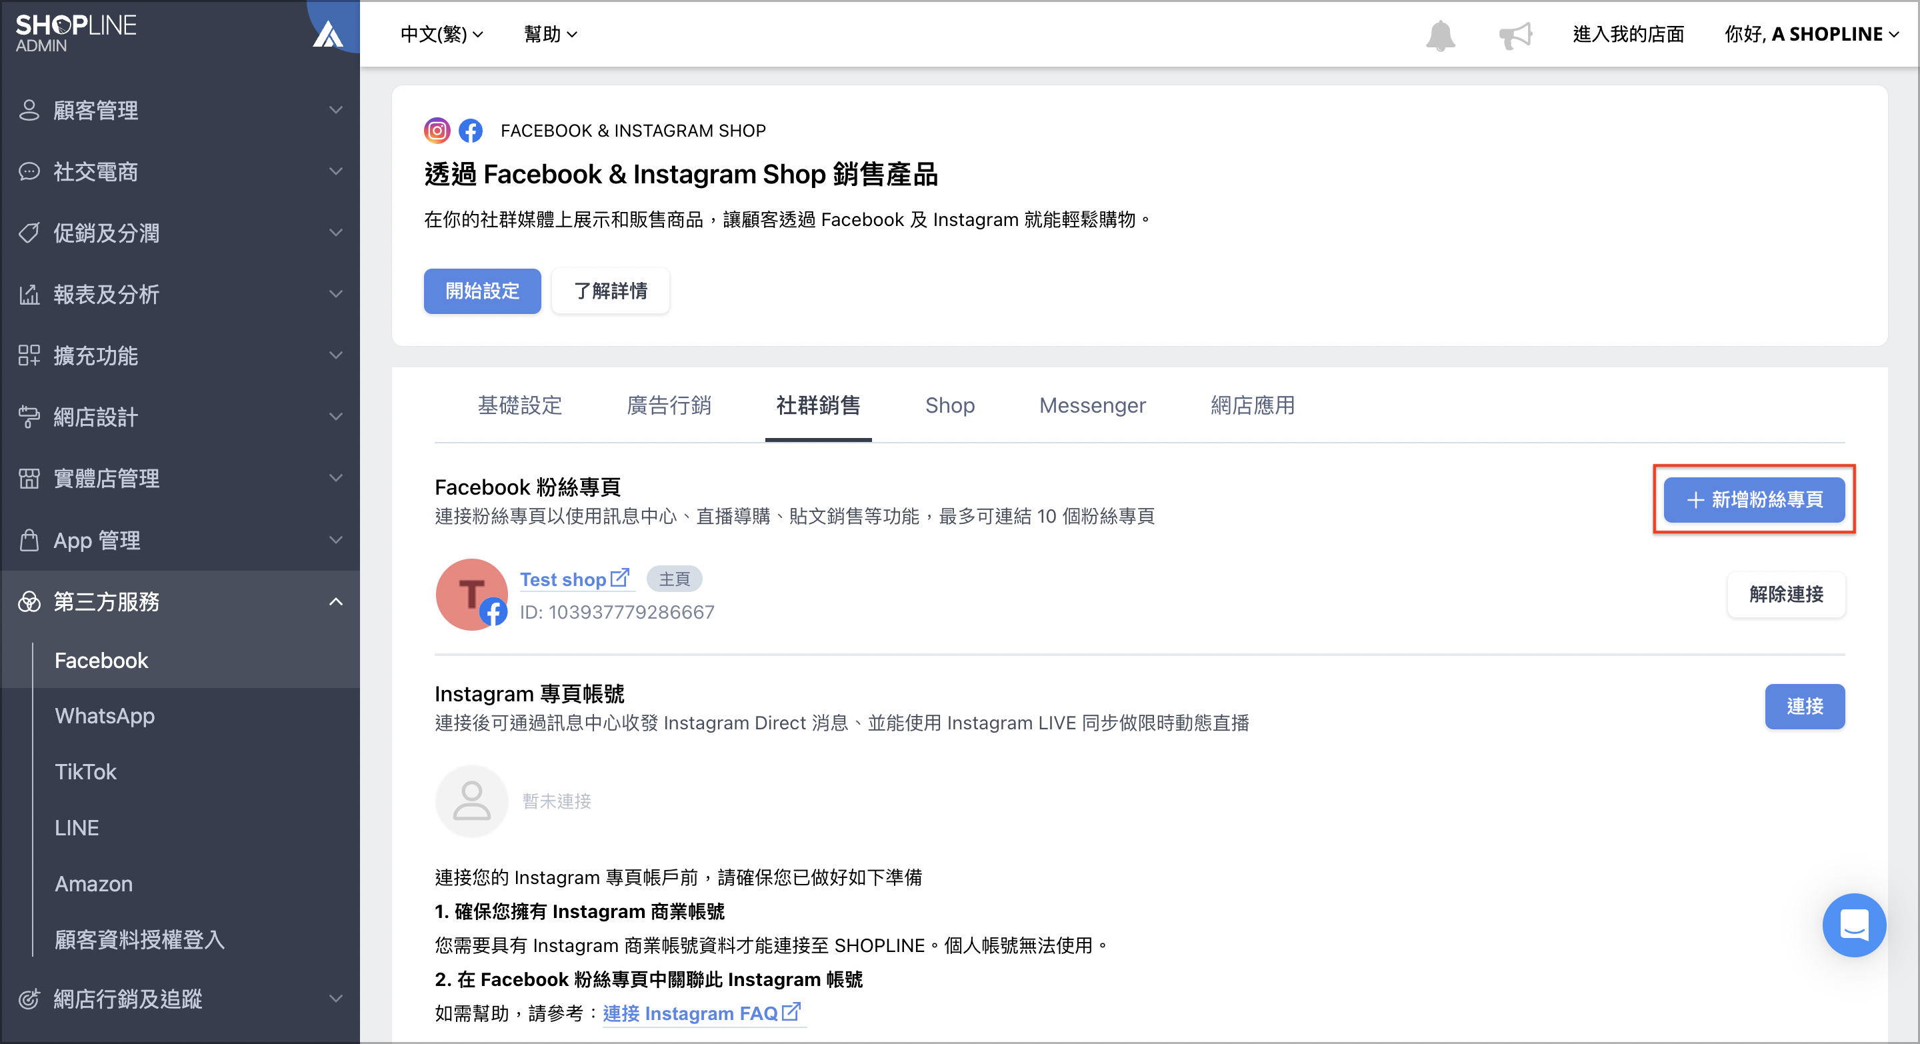The image size is (1920, 1044).
Task: Click the customer management person icon
Action: (x=29, y=110)
